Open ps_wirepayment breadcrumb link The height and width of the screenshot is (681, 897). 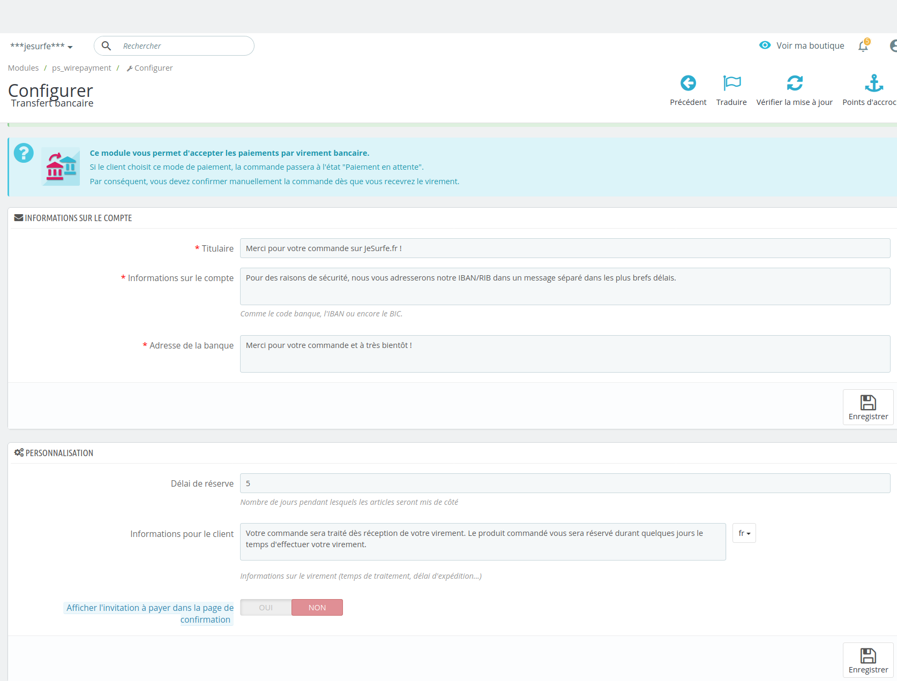tap(81, 68)
